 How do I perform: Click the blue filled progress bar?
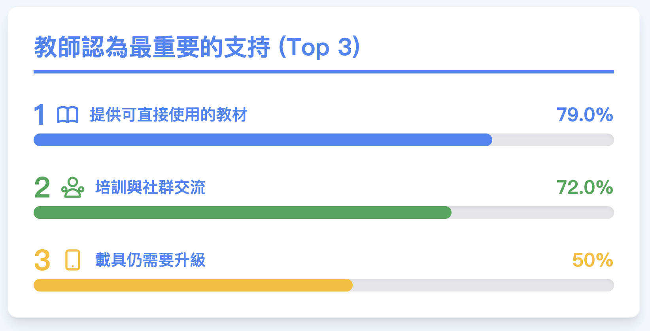pos(263,140)
